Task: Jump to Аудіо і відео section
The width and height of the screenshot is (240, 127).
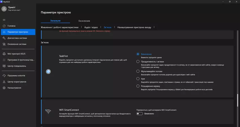Action: click(x=91, y=27)
